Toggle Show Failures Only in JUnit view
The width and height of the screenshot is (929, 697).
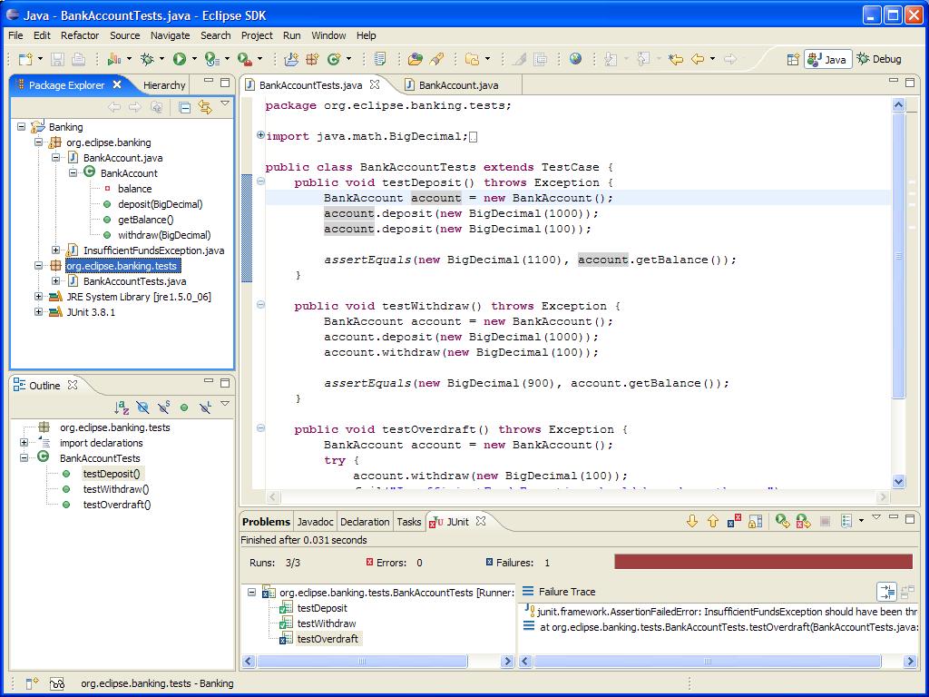pyautogui.click(x=734, y=521)
